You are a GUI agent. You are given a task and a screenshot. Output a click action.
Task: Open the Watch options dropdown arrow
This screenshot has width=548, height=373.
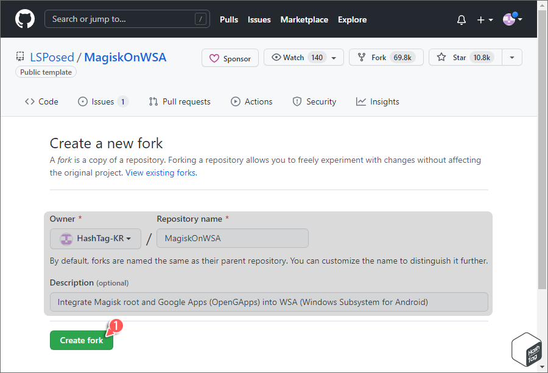click(334, 57)
